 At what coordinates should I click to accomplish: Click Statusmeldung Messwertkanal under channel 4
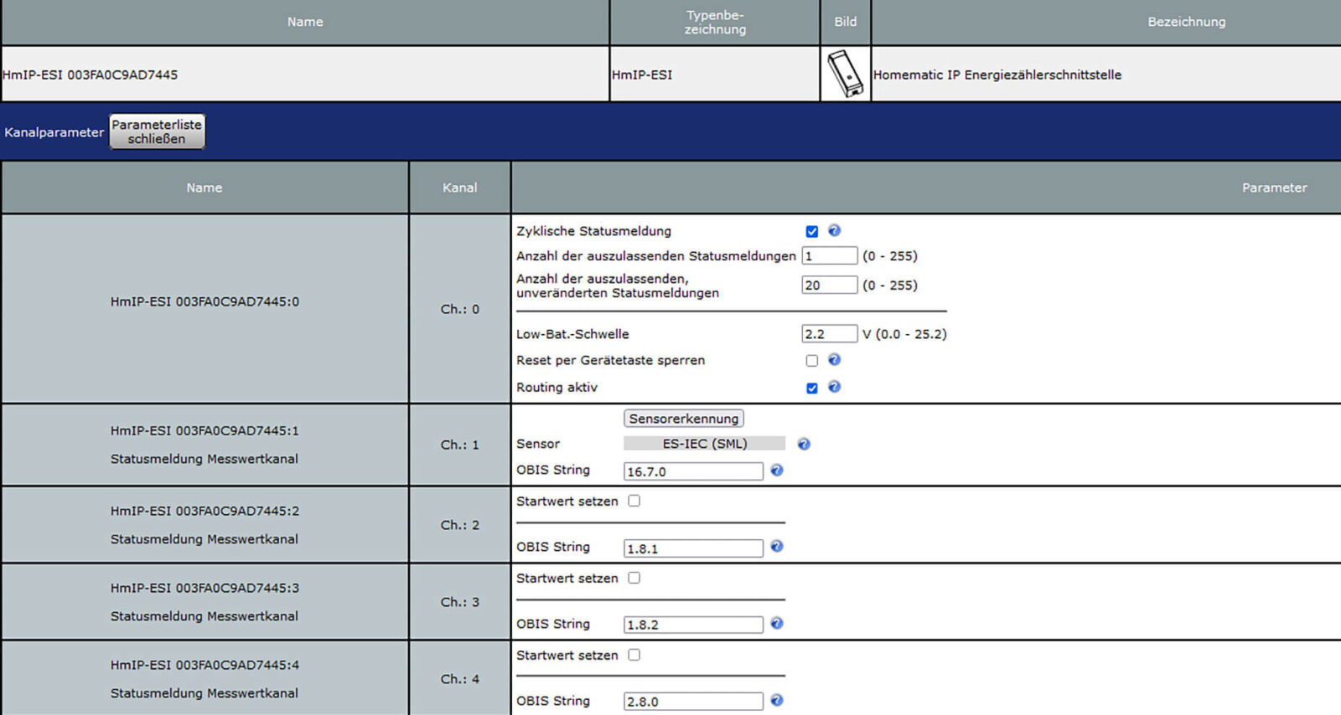point(205,693)
